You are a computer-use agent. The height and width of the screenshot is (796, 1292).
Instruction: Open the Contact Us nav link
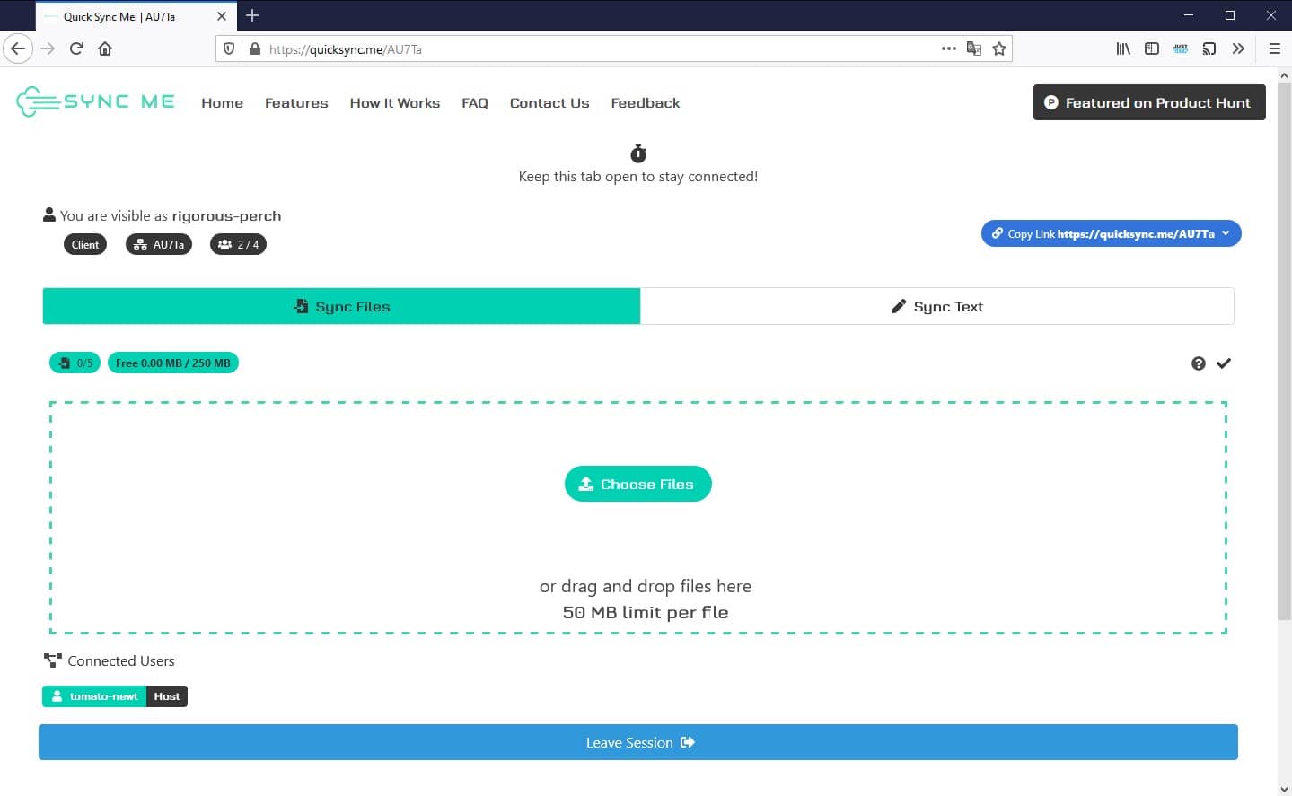tap(549, 103)
